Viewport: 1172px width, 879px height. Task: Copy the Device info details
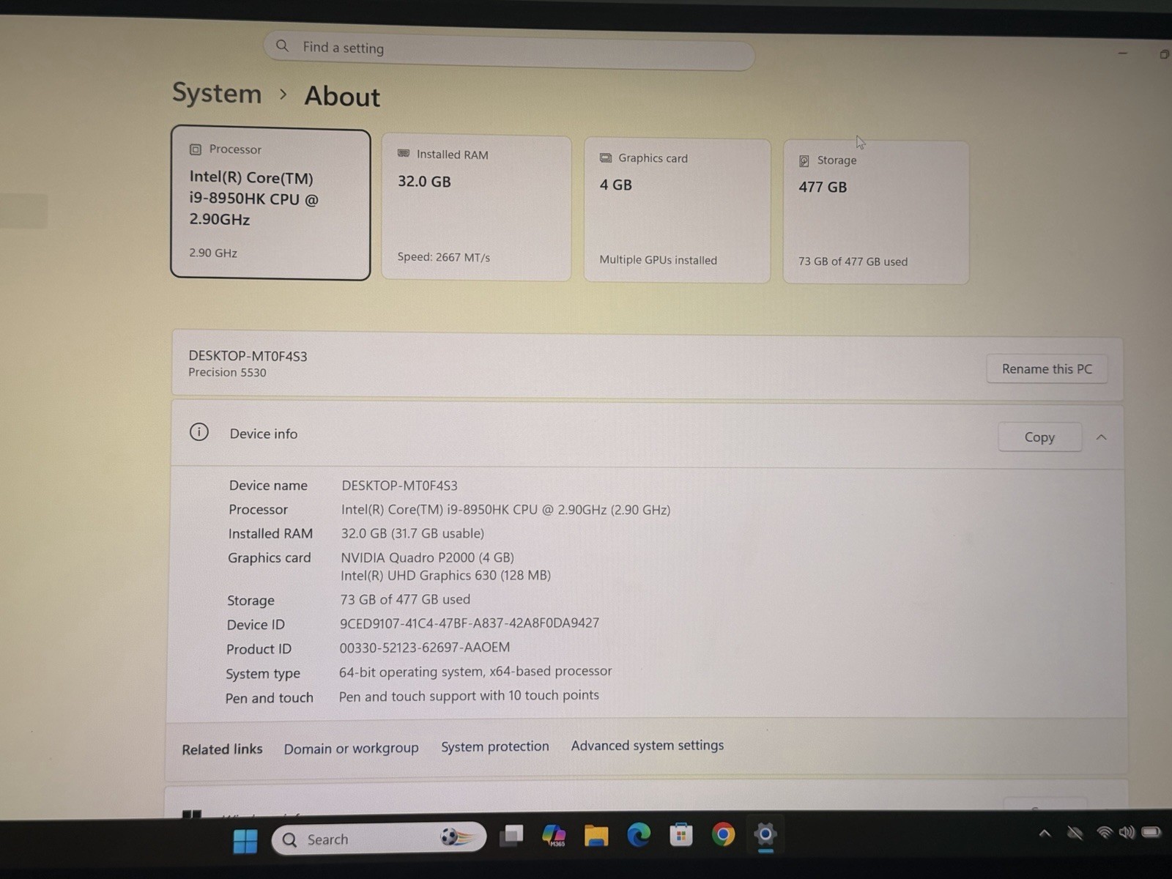1039,437
